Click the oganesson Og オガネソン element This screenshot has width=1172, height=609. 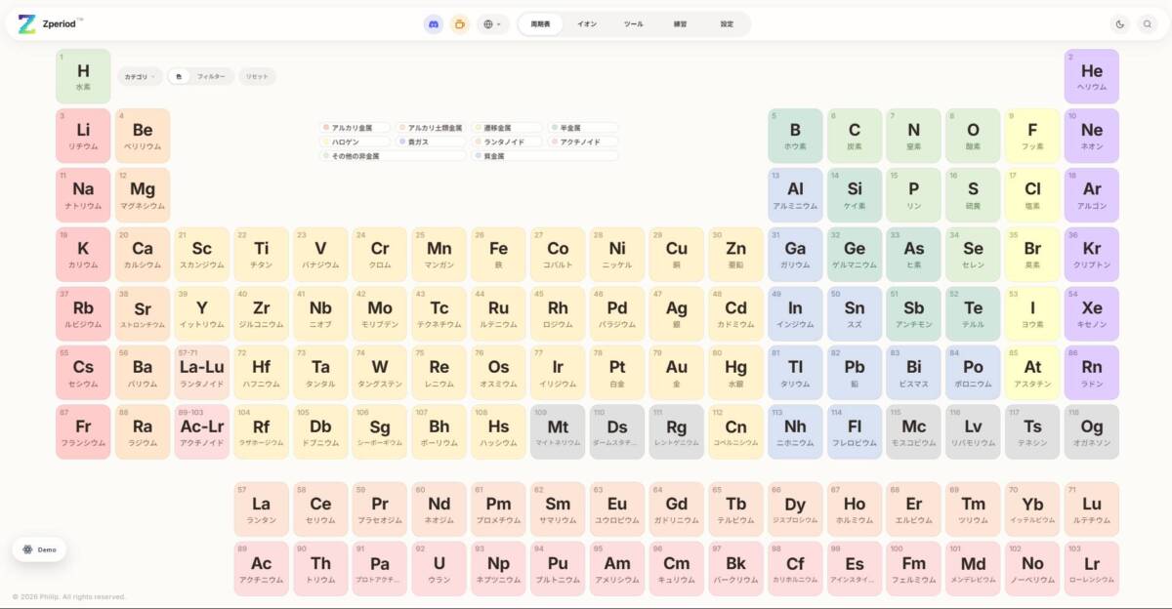(1092, 432)
